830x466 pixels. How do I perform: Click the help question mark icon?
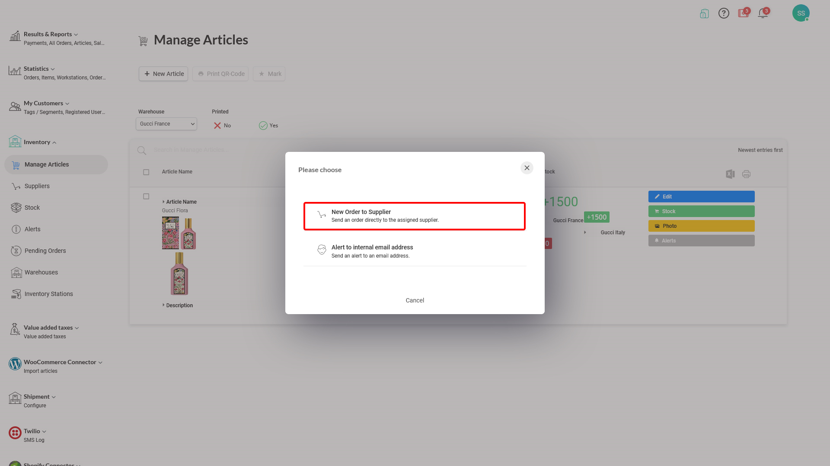point(724,13)
